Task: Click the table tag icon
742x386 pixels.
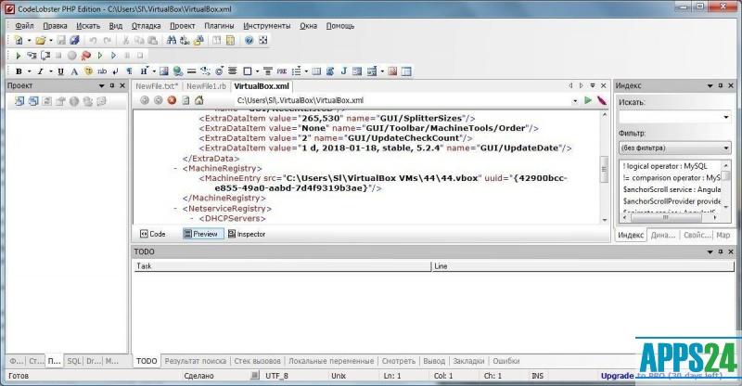Action: point(316,71)
